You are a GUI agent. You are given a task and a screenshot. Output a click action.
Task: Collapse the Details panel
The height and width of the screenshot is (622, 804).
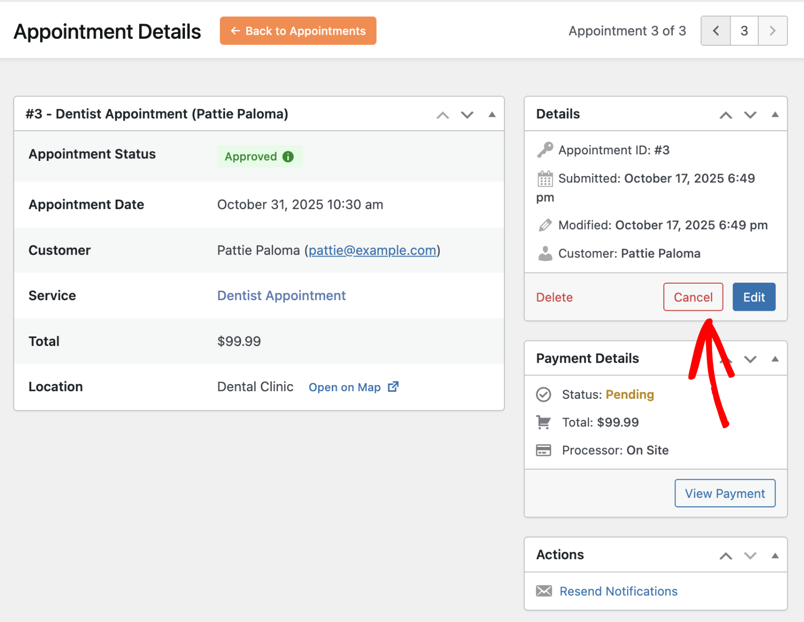[x=774, y=114]
